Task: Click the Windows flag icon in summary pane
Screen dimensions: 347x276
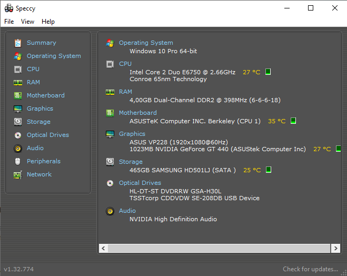Action: [x=110, y=43]
